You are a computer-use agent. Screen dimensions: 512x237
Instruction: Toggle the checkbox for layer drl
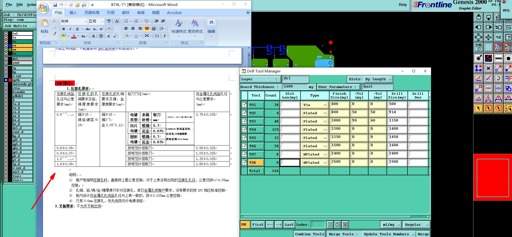6,59
